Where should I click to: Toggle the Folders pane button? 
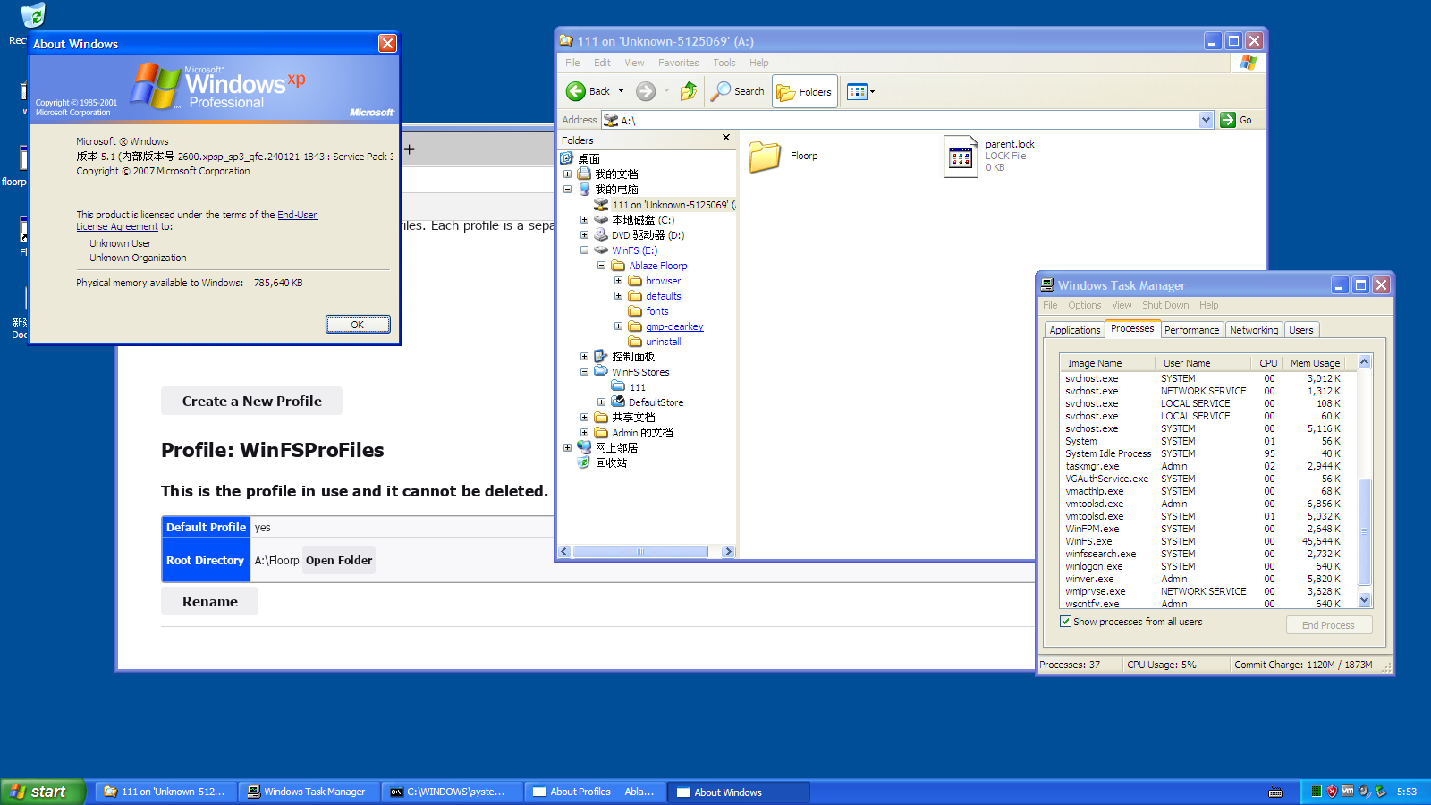[805, 91]
